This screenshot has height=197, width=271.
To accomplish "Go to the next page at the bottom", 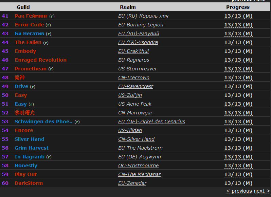I will coord(262,191).
